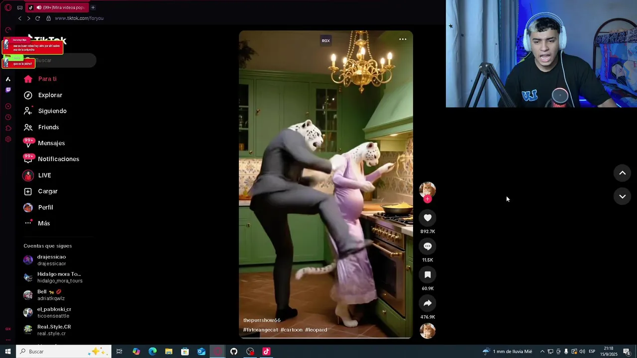View Notificaciones panel
Screen dimensions: 637x358
(x=51, y=159)
